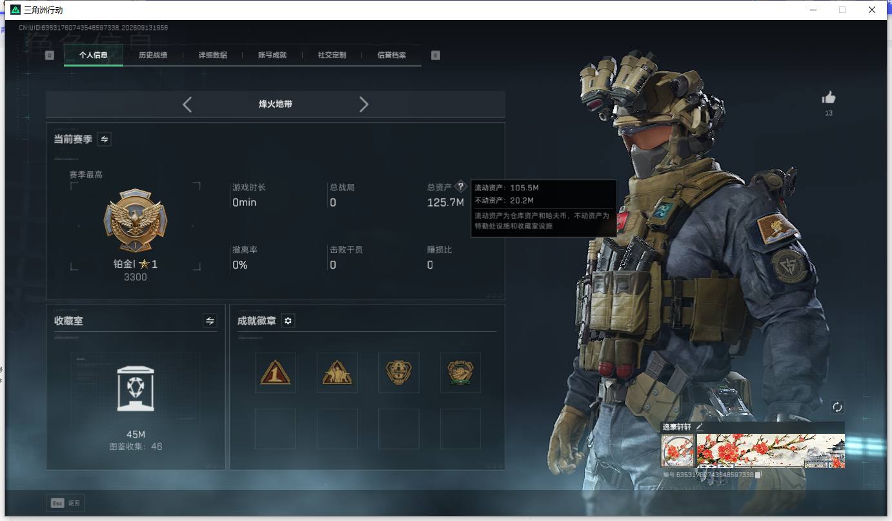The width and height of the screenshot is (892, 521).
Task: Click the E key hint after the tabs
Action: [x=436, y=56]
